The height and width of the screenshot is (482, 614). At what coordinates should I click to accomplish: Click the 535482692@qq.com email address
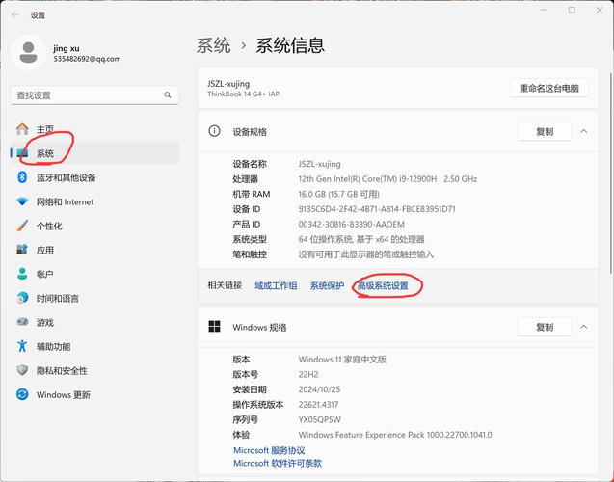coord(87,59)
